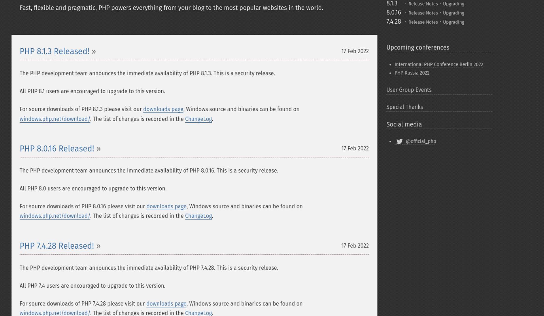
Task: Open Upcoming conferences heading
Action: click(x=418, y=47)
